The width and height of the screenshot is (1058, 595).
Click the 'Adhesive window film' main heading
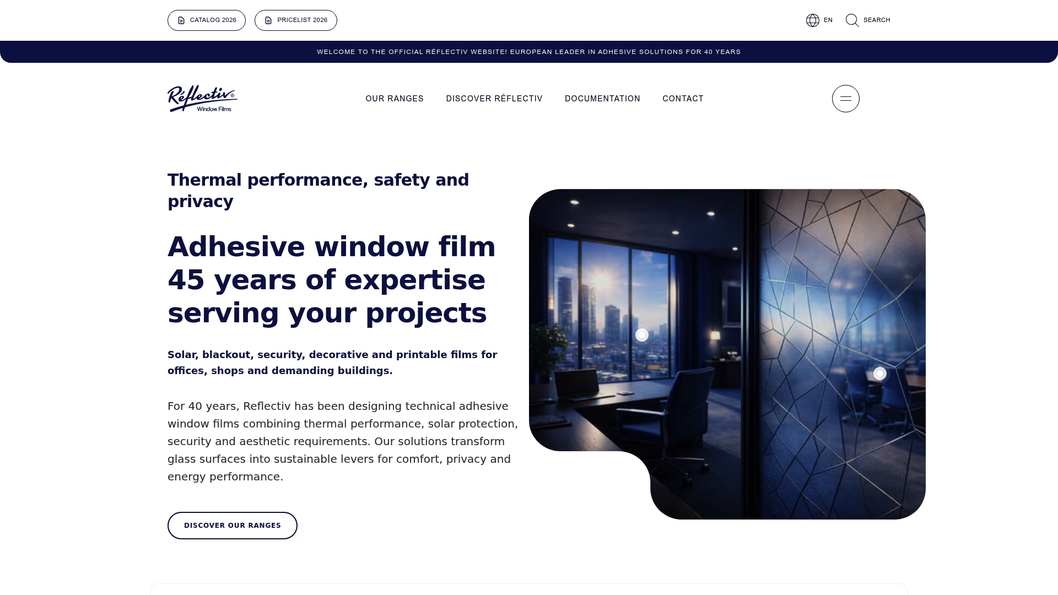331,247
